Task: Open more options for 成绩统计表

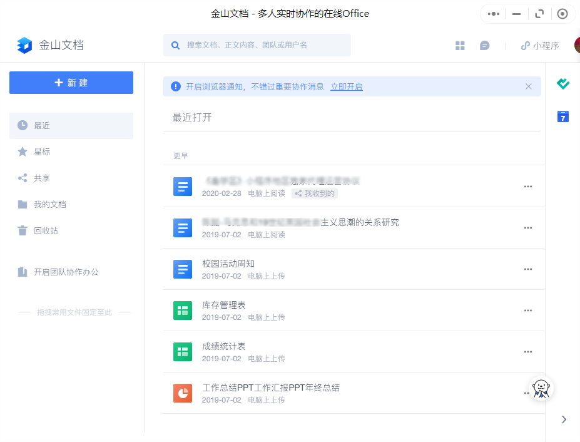Action: pos(528,352)
